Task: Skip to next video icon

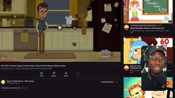Action: (x=75, y=28)
